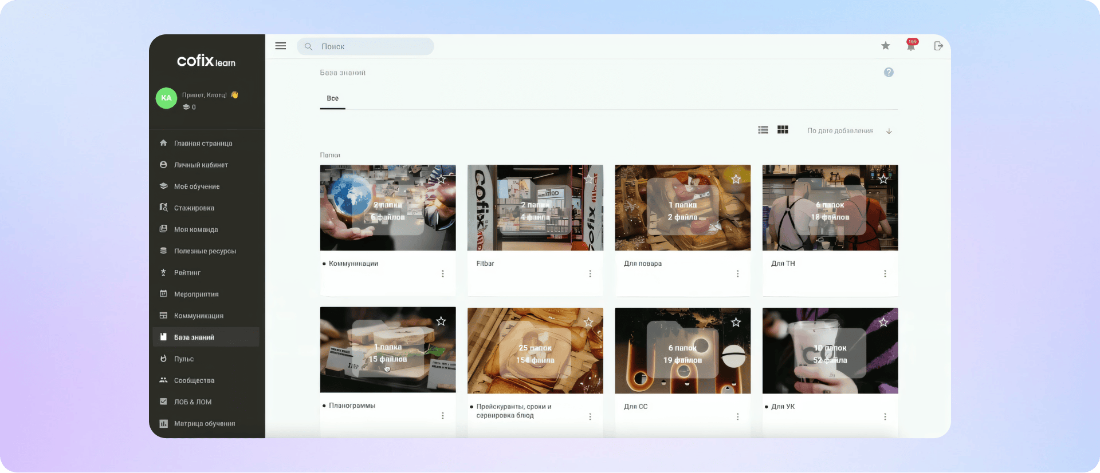Open sort dropdown По дате добавления
1100x473 pixels.
pos(840,131)
